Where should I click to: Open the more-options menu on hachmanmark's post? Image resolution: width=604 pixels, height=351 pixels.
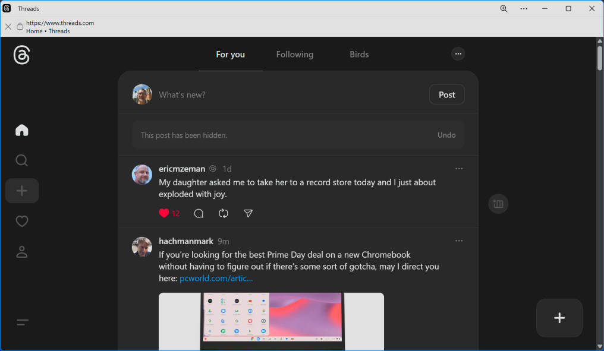pos(459,241)
